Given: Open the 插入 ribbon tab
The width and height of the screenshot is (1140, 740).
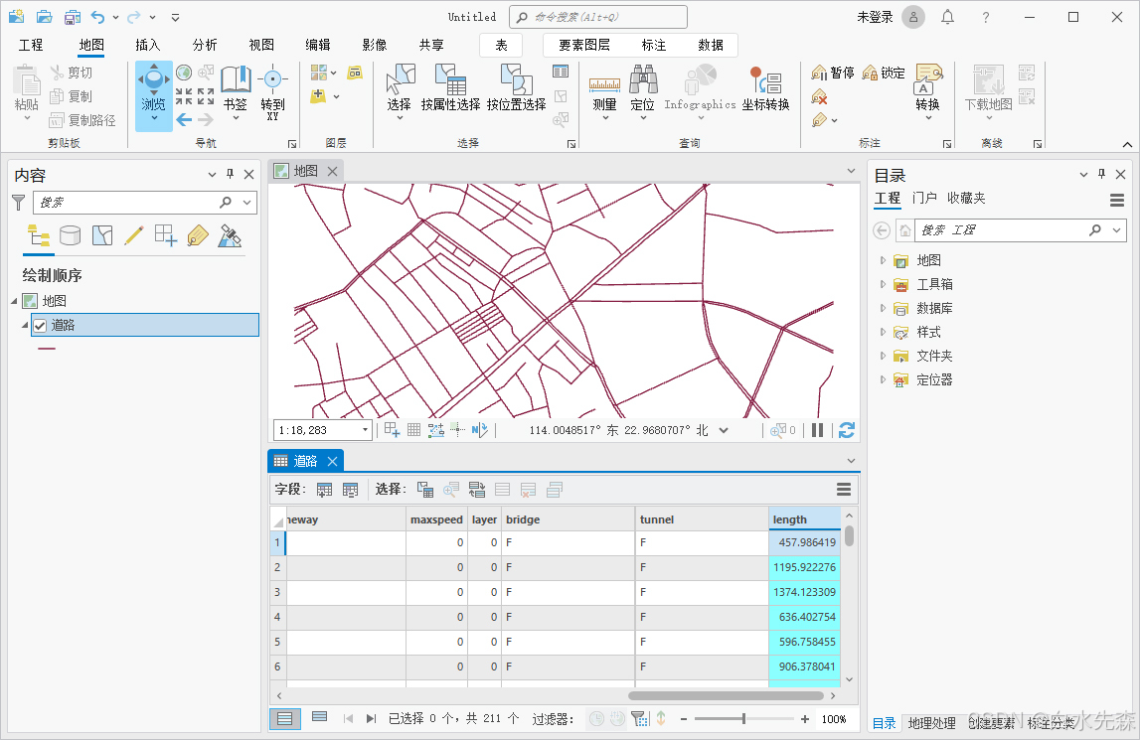Looking at the screenshot, I should coord(147,45).
